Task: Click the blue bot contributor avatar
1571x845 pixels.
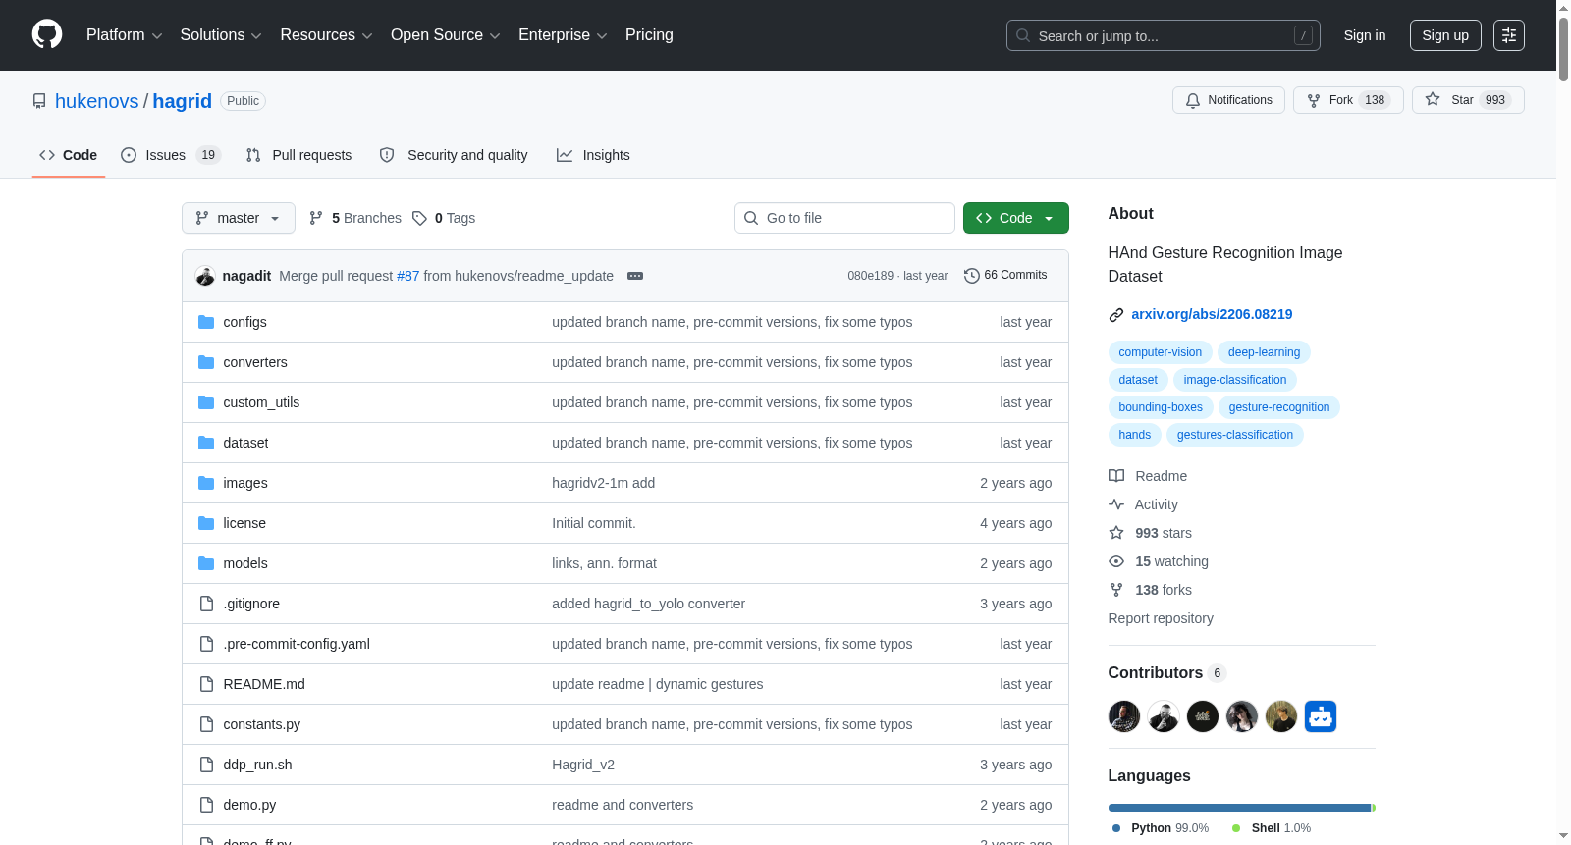Action: 1321,716
